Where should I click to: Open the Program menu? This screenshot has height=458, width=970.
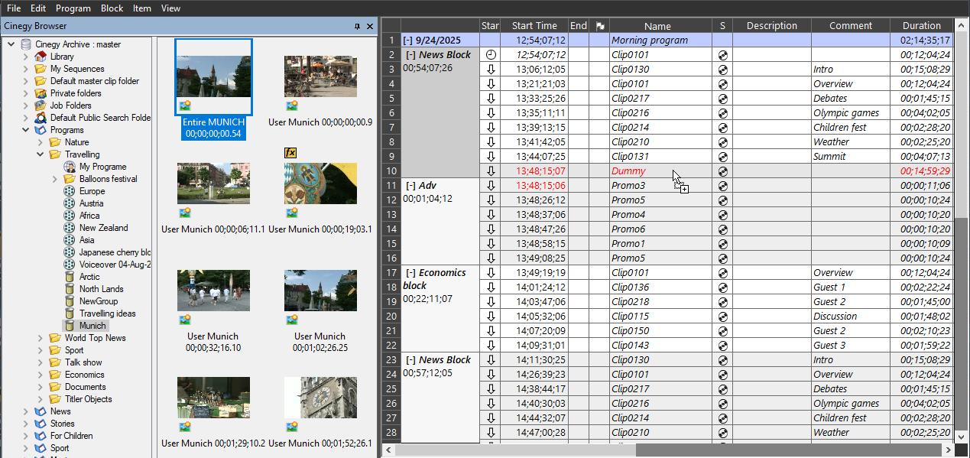tap(73, 8)
